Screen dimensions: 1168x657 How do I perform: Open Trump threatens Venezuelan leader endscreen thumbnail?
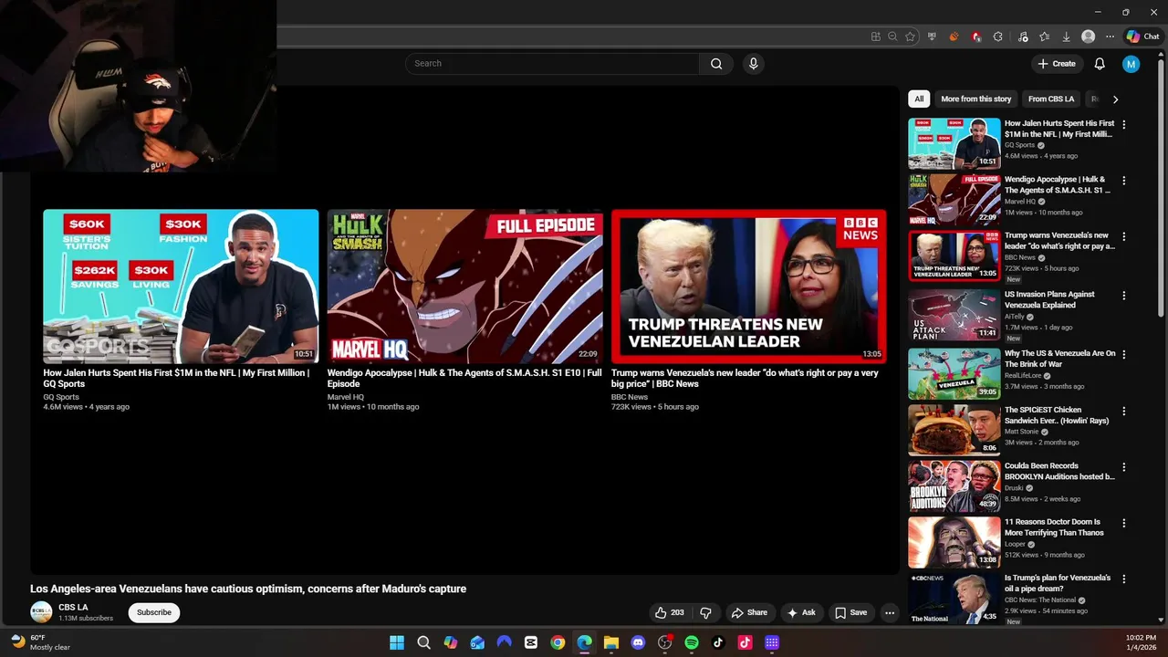[749, 287]
